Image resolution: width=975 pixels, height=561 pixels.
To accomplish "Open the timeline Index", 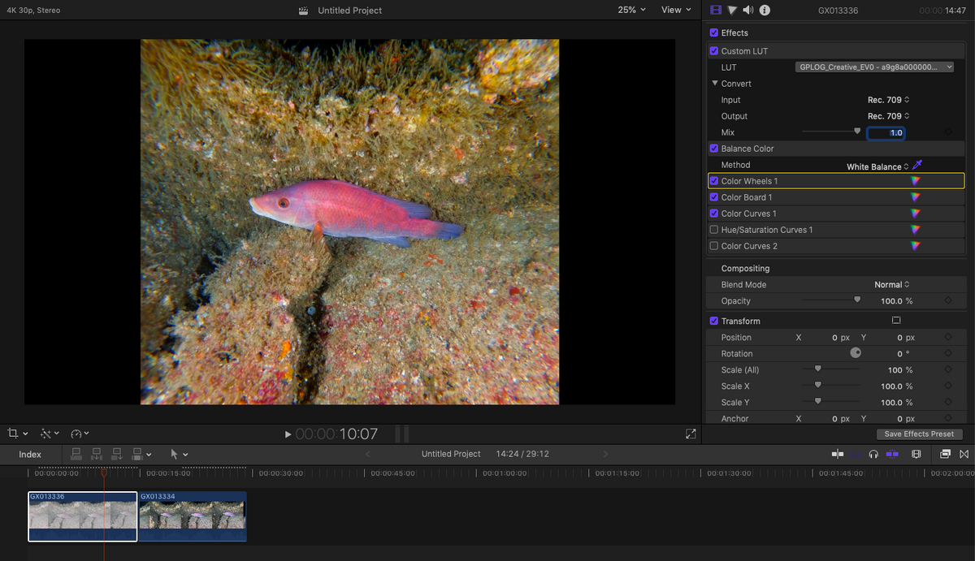I will 30,455.
